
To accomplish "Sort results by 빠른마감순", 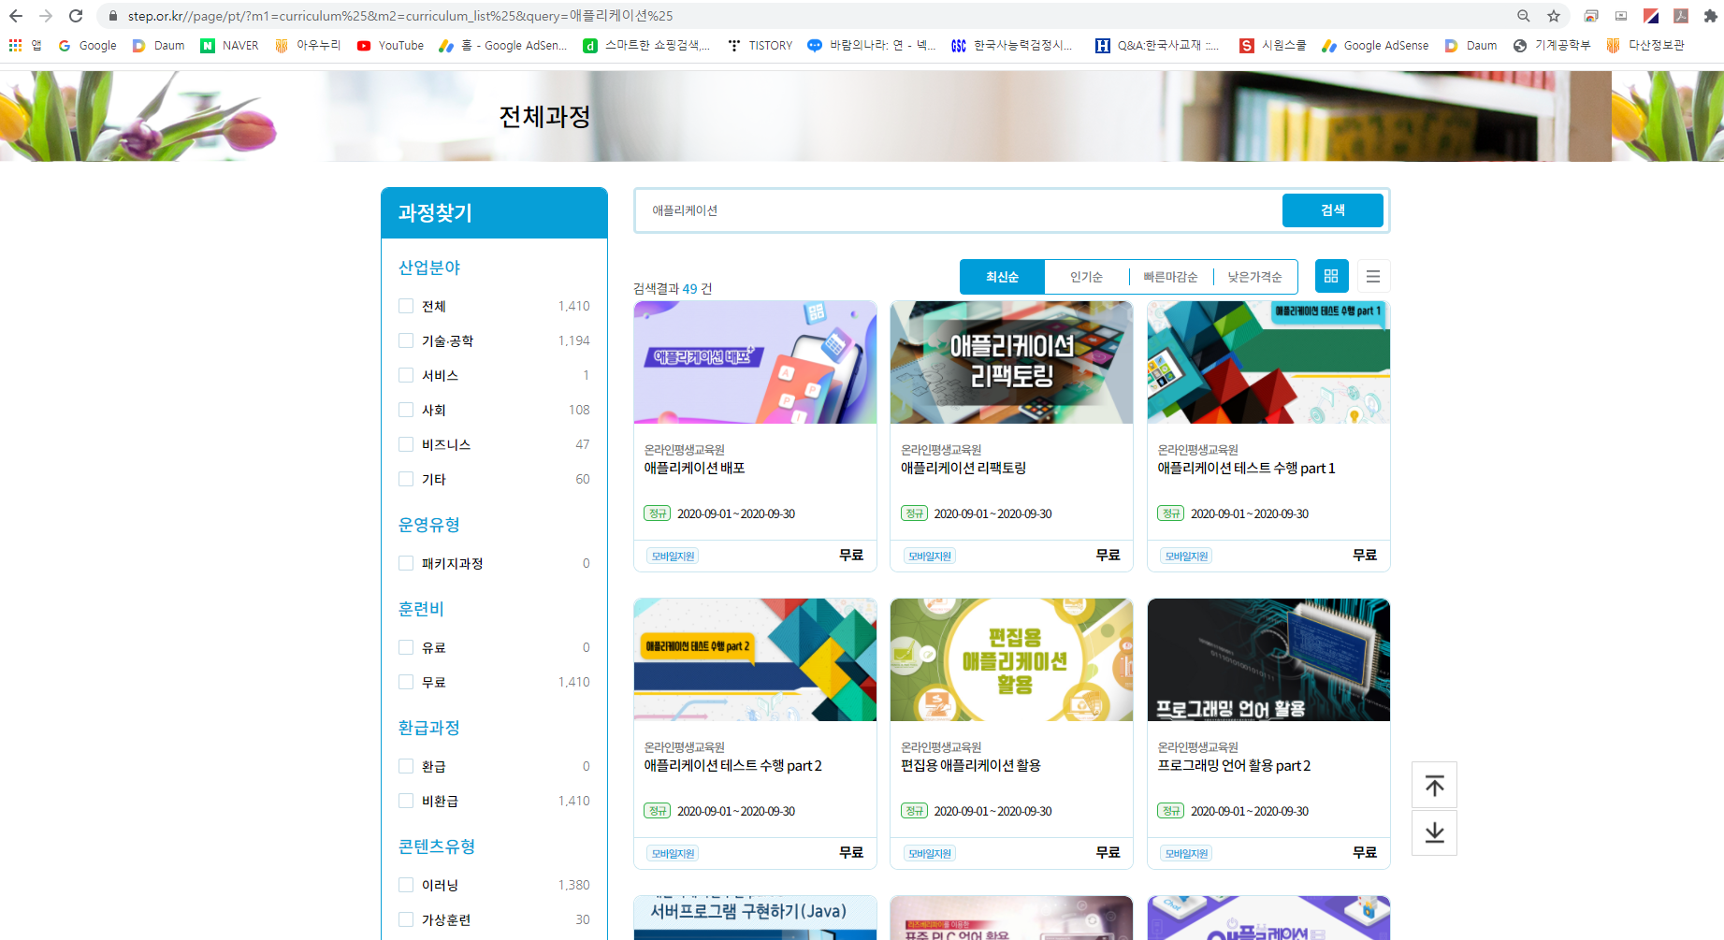I will pyautogui.click(x=1170, y=277).
